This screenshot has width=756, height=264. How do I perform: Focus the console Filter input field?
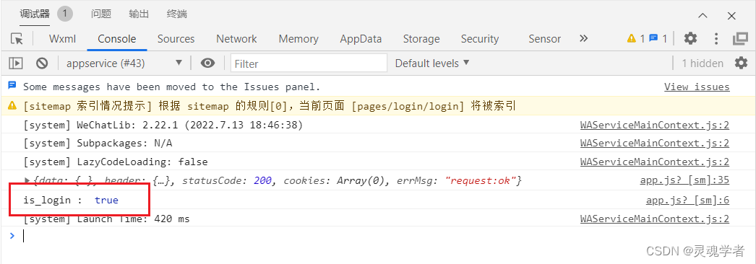[x=309, y=63]
